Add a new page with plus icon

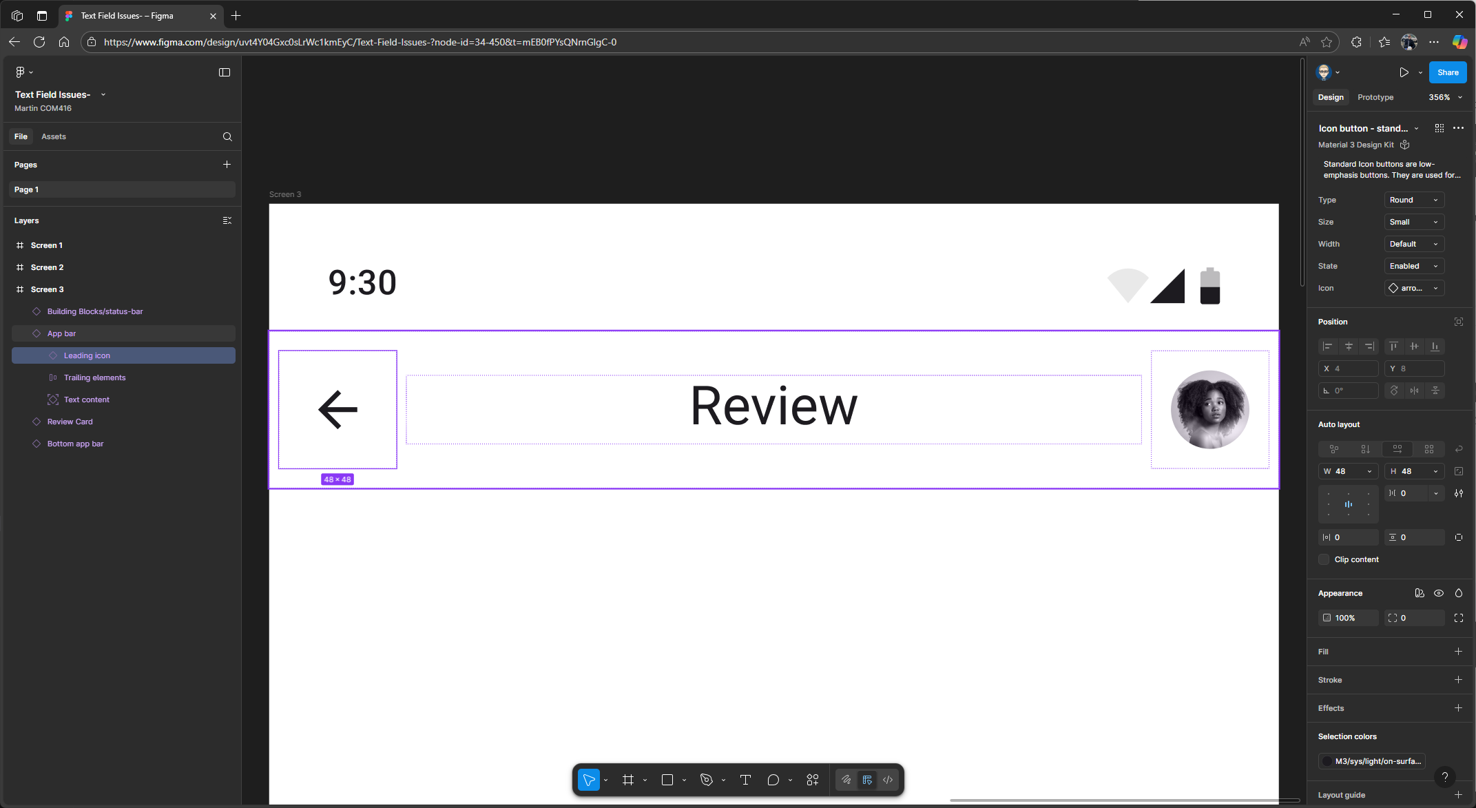227,165
